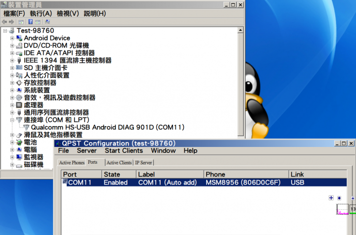Viewport: 356px width, 235px height.
Task: Expand the 電腦 node
Action: point(12,150)
